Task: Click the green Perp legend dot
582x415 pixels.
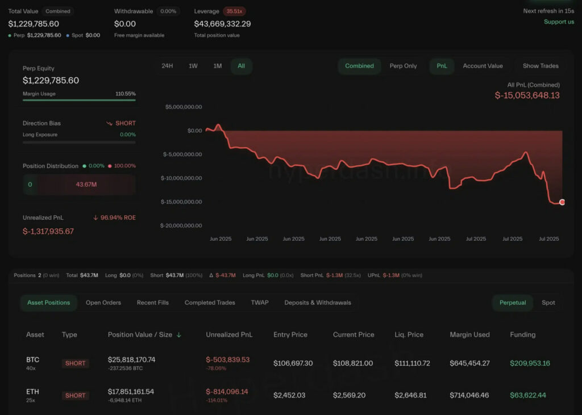Action: coord(11,35)
